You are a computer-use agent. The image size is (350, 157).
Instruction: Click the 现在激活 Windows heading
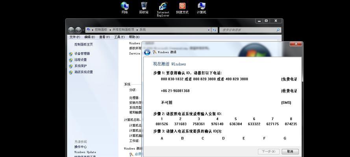pos(169,64)
